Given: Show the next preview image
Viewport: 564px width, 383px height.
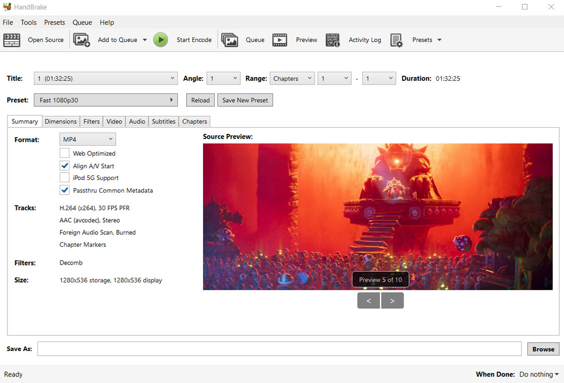Looking at the screenshot, I should [x=392, y=301].
